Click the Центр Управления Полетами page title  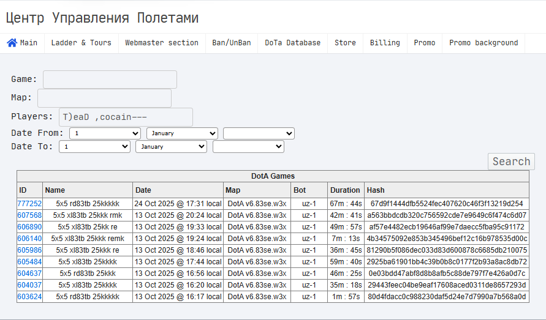coord(102,18)
